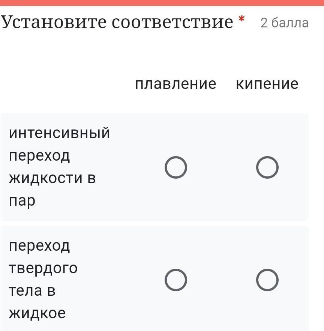The height and width of the screenshot is (331, 324).
Task: Click the плавление column header
Action: click(175, 84)
